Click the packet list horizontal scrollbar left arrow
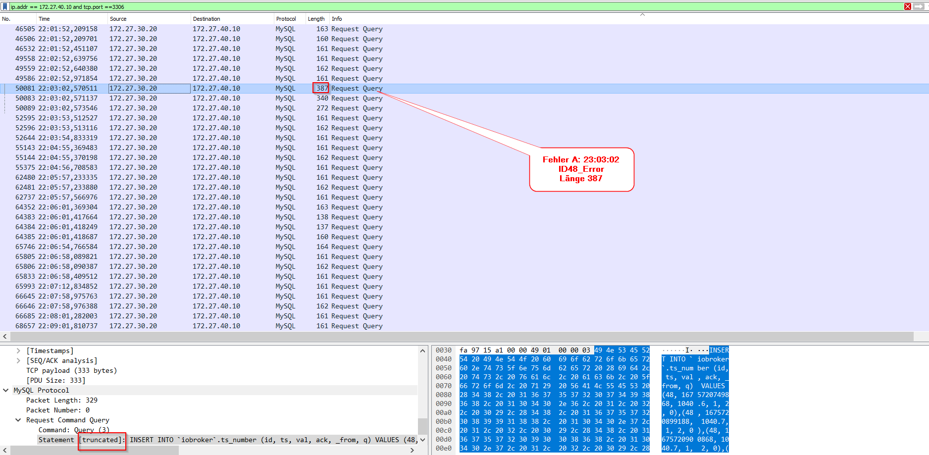The width and height of the screenshot is (929, 455). pyautogui.click(x=4, y=337)
